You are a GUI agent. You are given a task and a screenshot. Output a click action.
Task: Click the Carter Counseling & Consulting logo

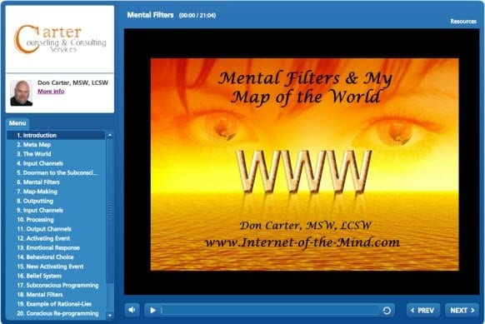60,39
